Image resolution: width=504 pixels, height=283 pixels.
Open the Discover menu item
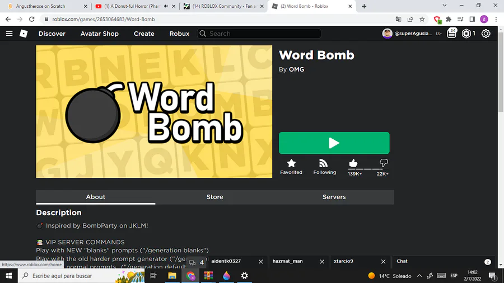tap(52, 34)
